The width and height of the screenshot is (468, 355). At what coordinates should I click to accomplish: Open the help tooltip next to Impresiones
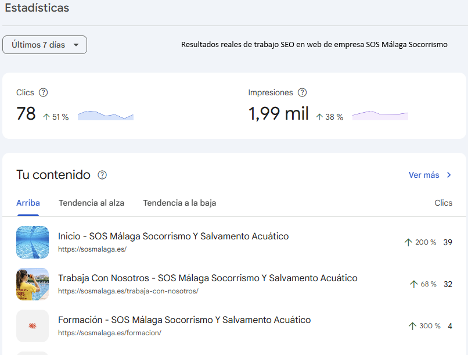pos(303,92)
